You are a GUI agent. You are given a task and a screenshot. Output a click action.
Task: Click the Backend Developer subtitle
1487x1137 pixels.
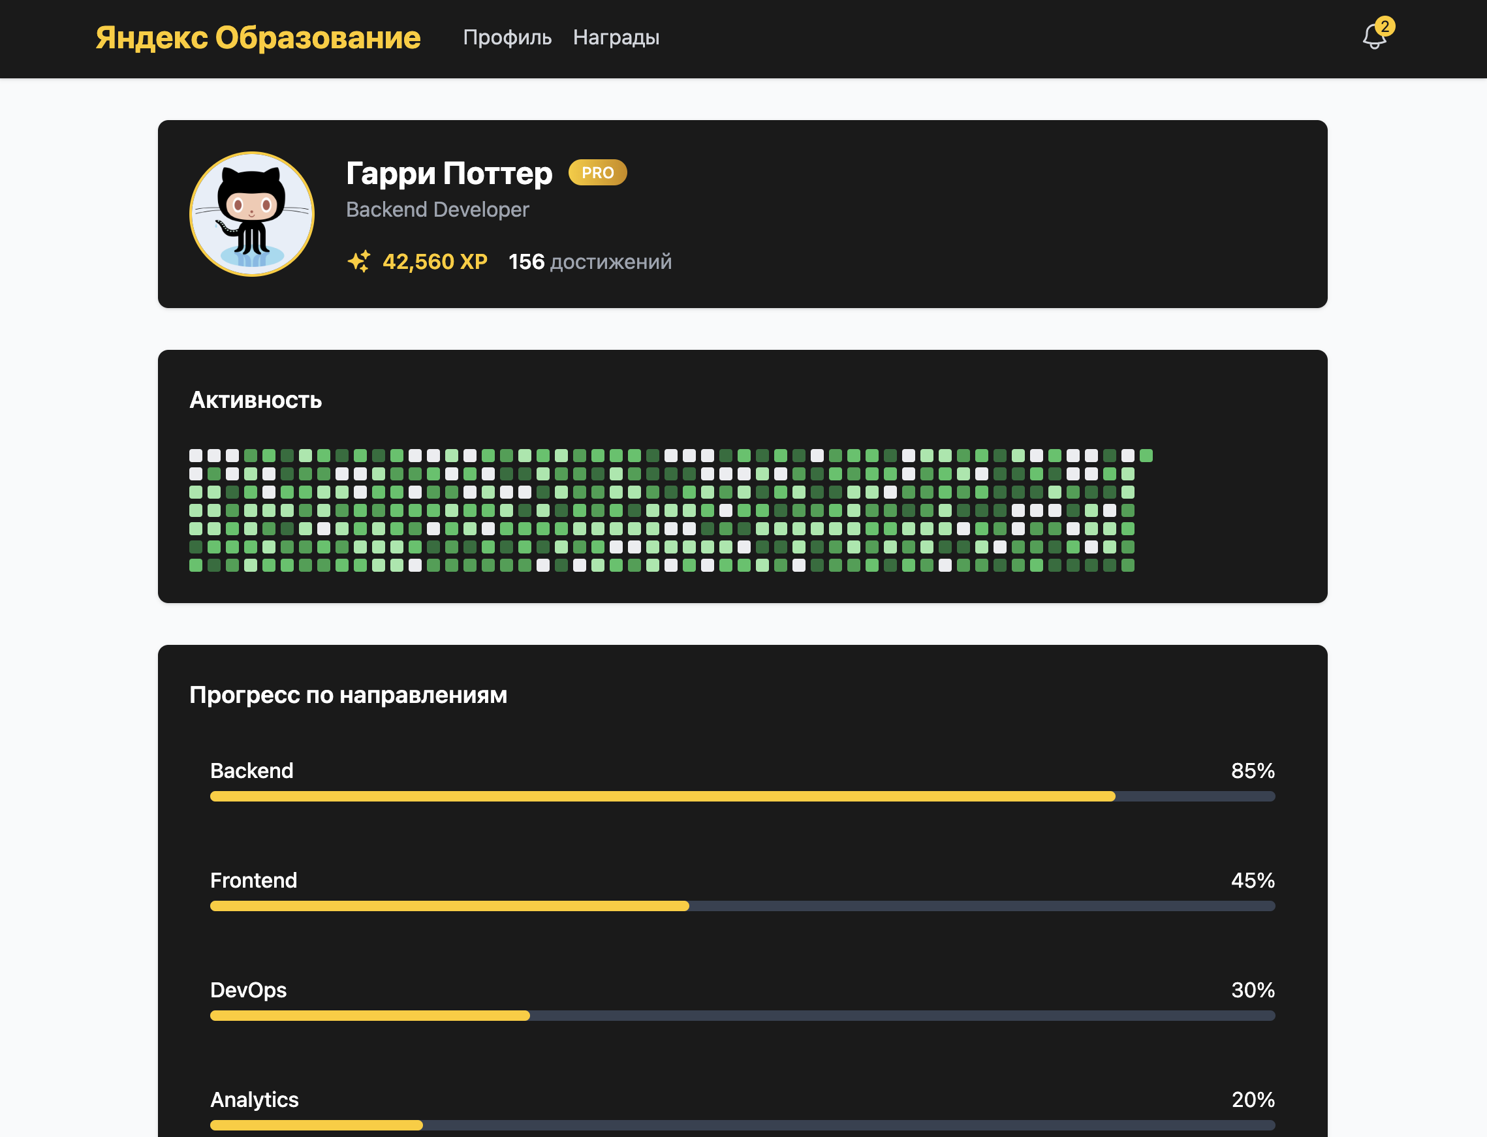pos(437,210)
